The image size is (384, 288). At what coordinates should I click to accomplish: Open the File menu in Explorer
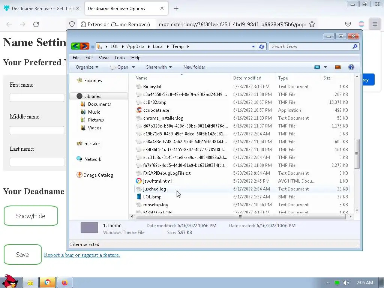76,57
